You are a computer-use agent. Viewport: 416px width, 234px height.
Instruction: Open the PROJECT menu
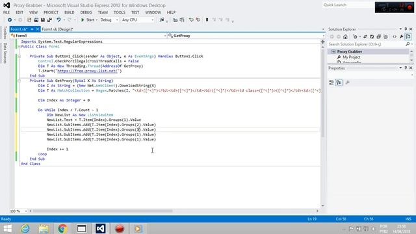point(51,12)
